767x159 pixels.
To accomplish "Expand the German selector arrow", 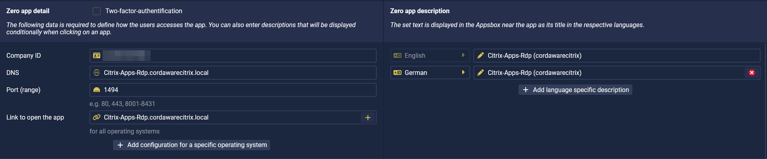I will point(463,73).
